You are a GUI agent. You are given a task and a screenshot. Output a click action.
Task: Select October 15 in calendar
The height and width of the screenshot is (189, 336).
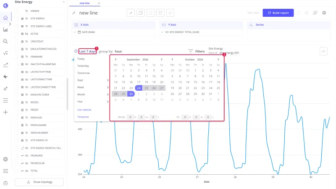click(x=195, y=82)
